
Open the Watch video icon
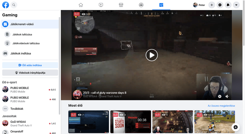[x=101, y=5]
